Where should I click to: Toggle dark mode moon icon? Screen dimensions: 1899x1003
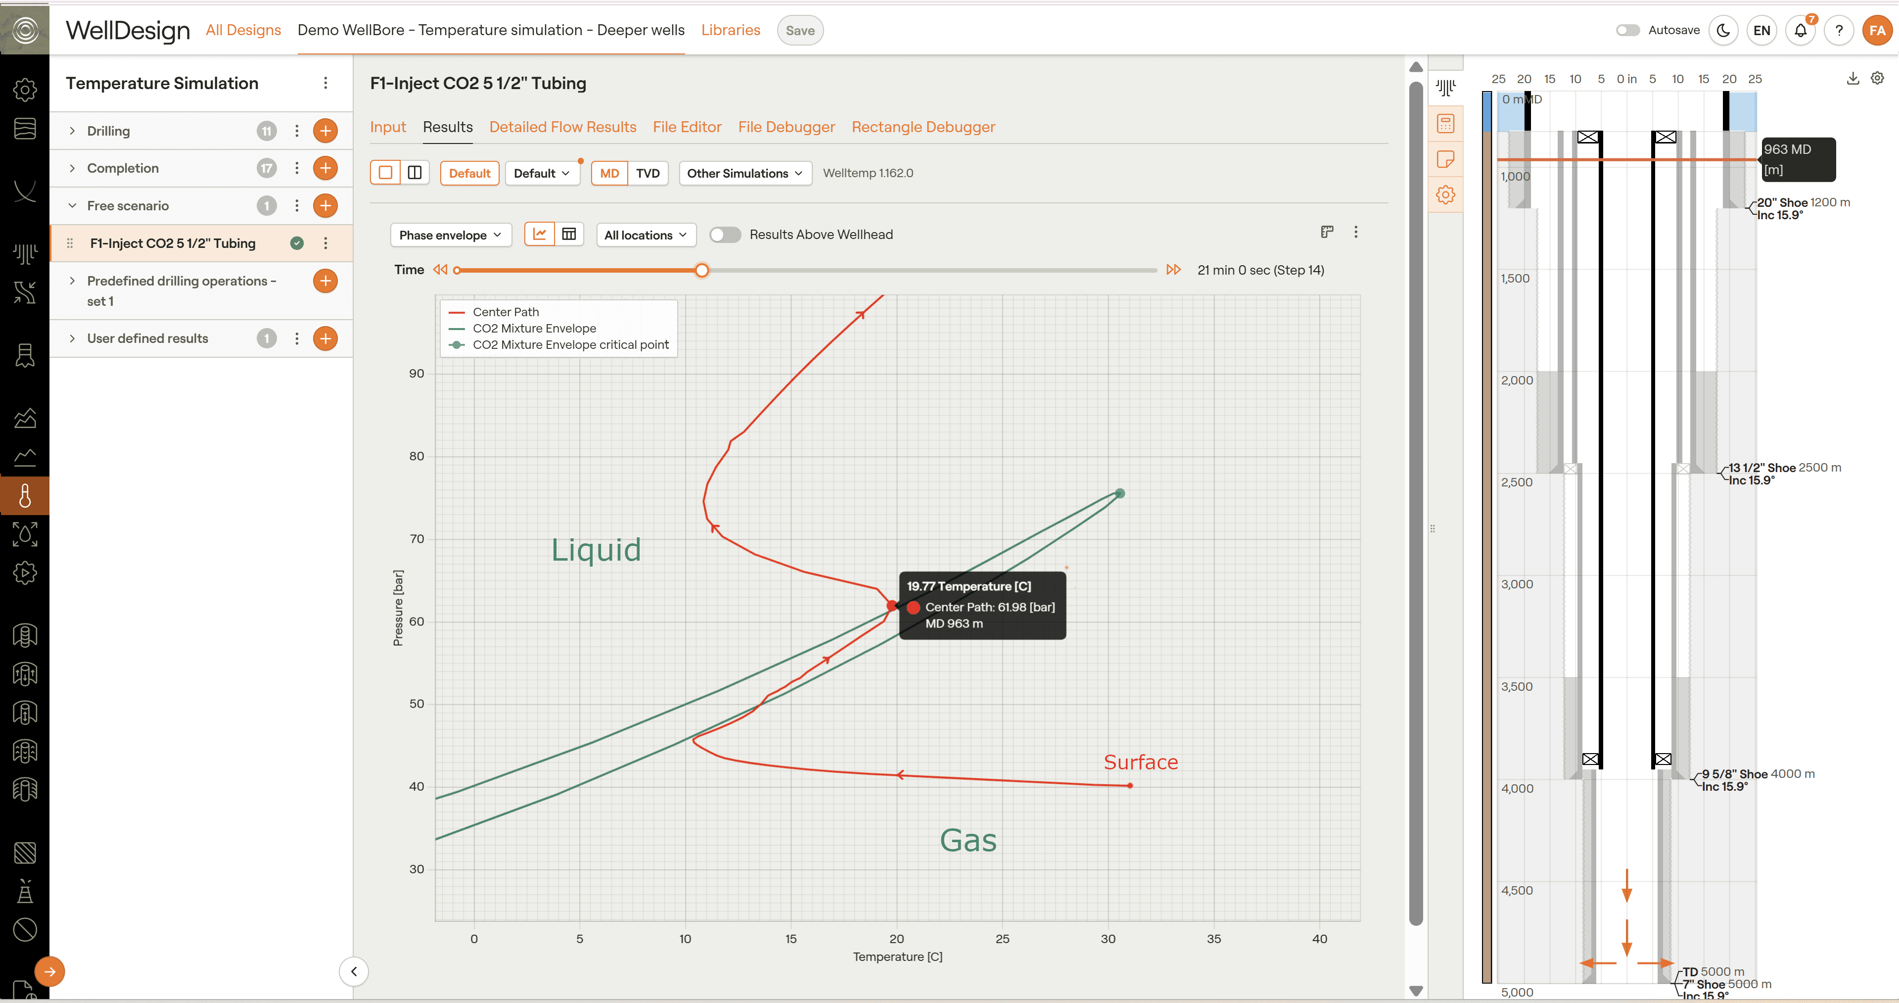pyautogui.click(x=1723, y=30)
